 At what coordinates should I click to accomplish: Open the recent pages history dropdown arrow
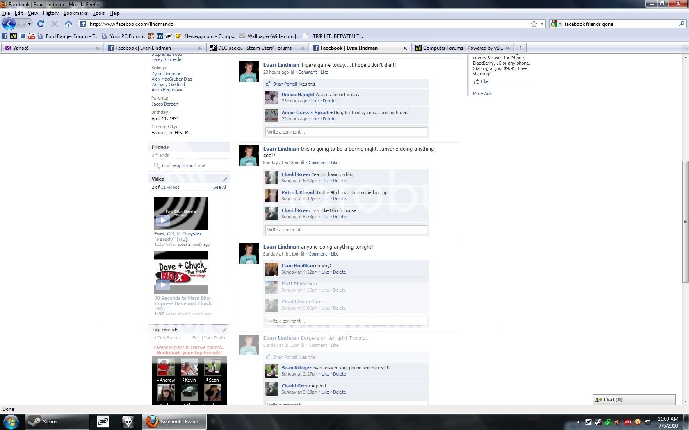pyautogui.click(x=29, y=24)
